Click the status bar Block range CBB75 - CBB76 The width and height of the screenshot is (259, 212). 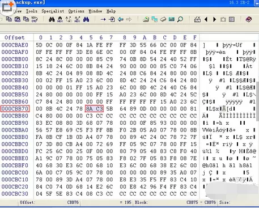point(201,202)
